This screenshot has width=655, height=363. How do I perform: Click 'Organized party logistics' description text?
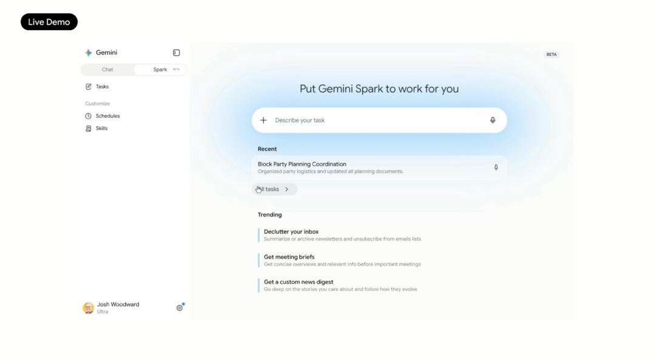pos(331,172)
